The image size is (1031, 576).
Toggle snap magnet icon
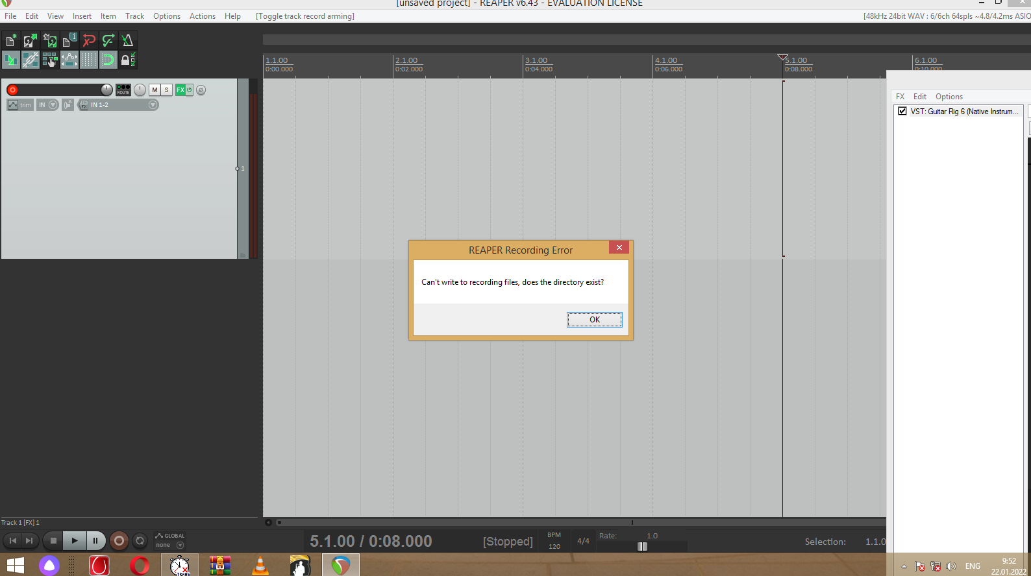pos(108,60)
